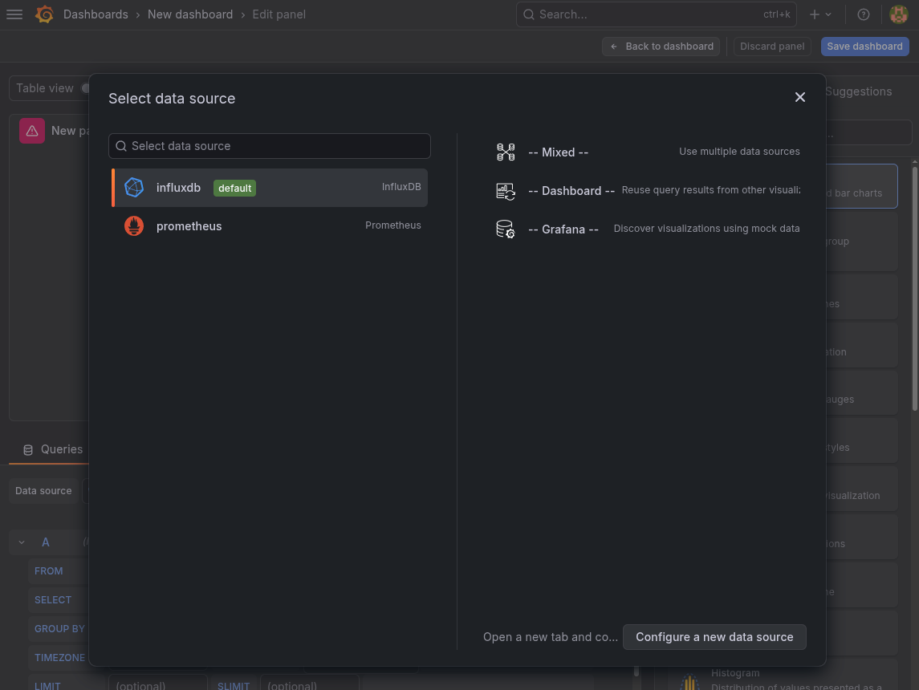Select the Prometheus data source icon
Viewport: 919px width, 690px height.
click(133, 225)
